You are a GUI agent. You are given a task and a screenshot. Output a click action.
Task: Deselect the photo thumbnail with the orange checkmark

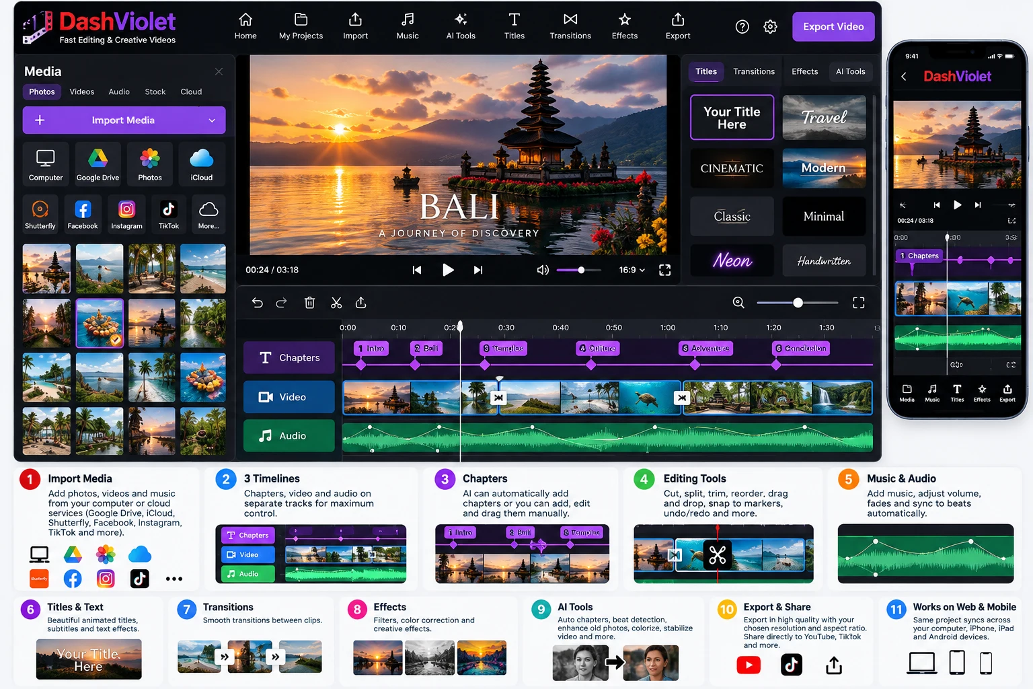click(x=100, y=323)
